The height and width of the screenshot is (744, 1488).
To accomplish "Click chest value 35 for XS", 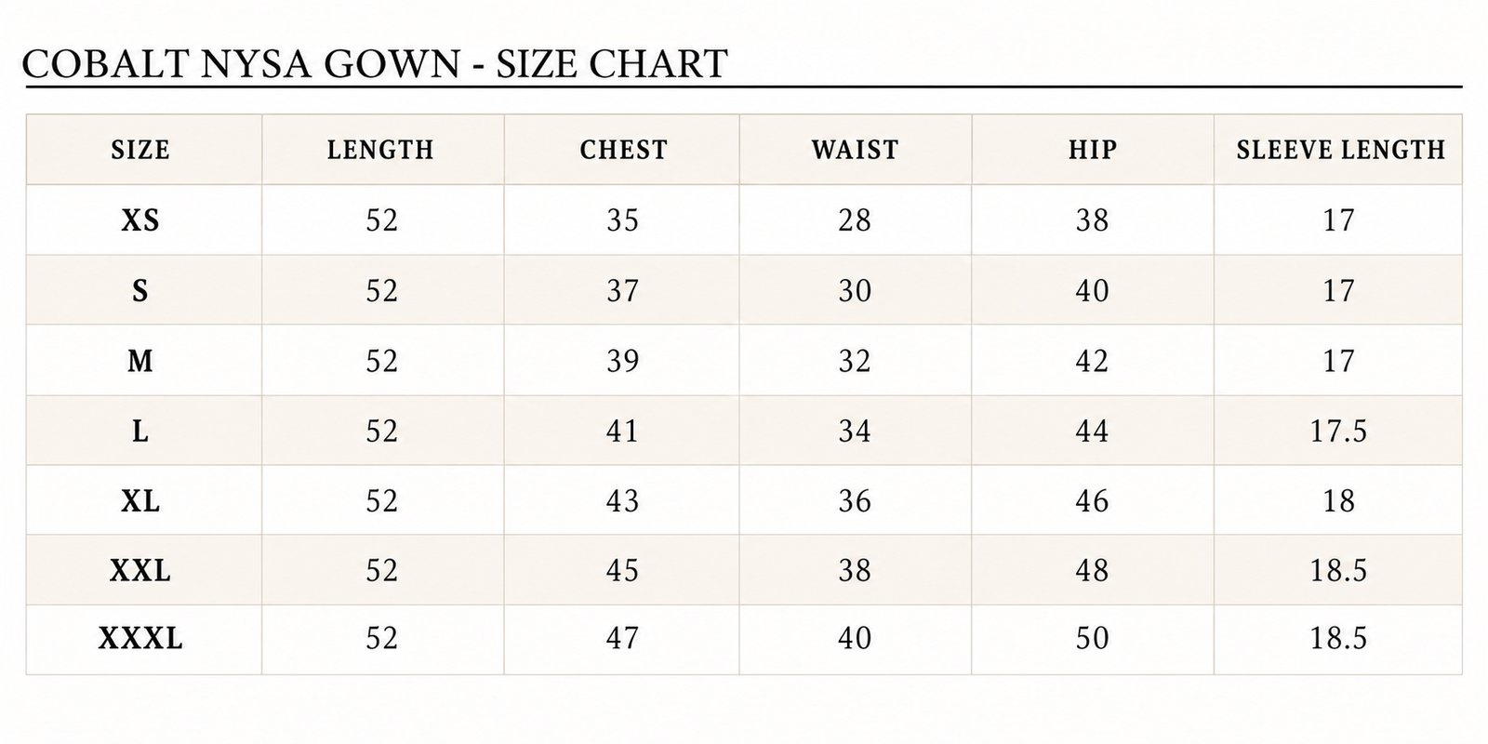I will coord(622,220).
